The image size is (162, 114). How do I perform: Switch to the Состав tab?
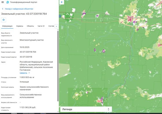click(x=51, y=26)
